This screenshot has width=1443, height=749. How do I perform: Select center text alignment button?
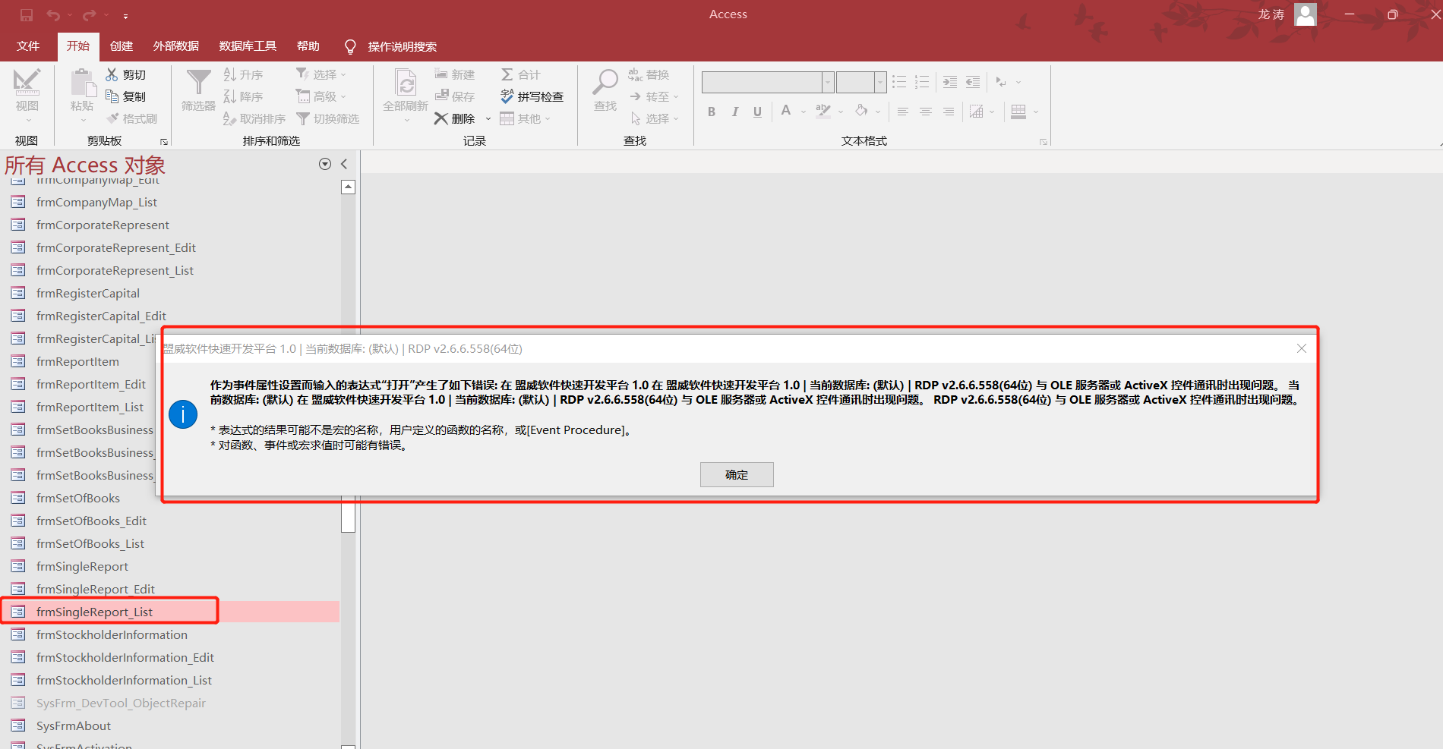[x=926, y=112]
